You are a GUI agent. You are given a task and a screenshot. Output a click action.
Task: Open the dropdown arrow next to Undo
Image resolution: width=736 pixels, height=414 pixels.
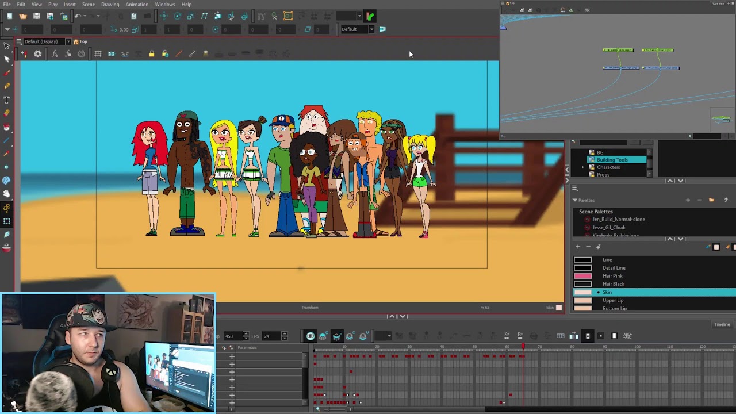[84, 16]
